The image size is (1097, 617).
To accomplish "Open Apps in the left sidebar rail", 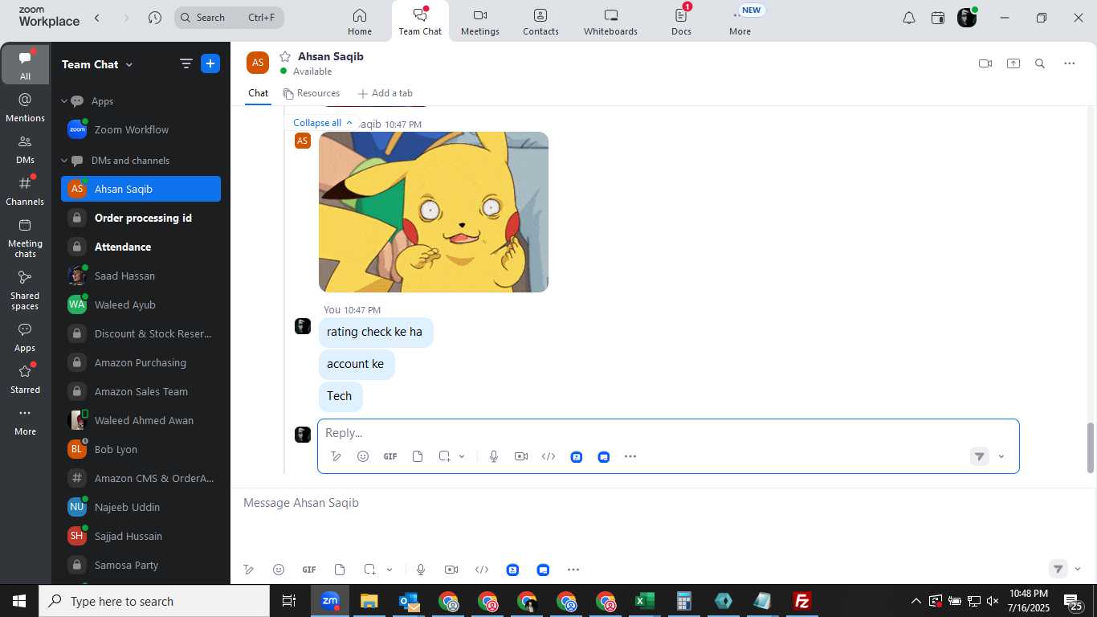I will [x=25, y=337].
